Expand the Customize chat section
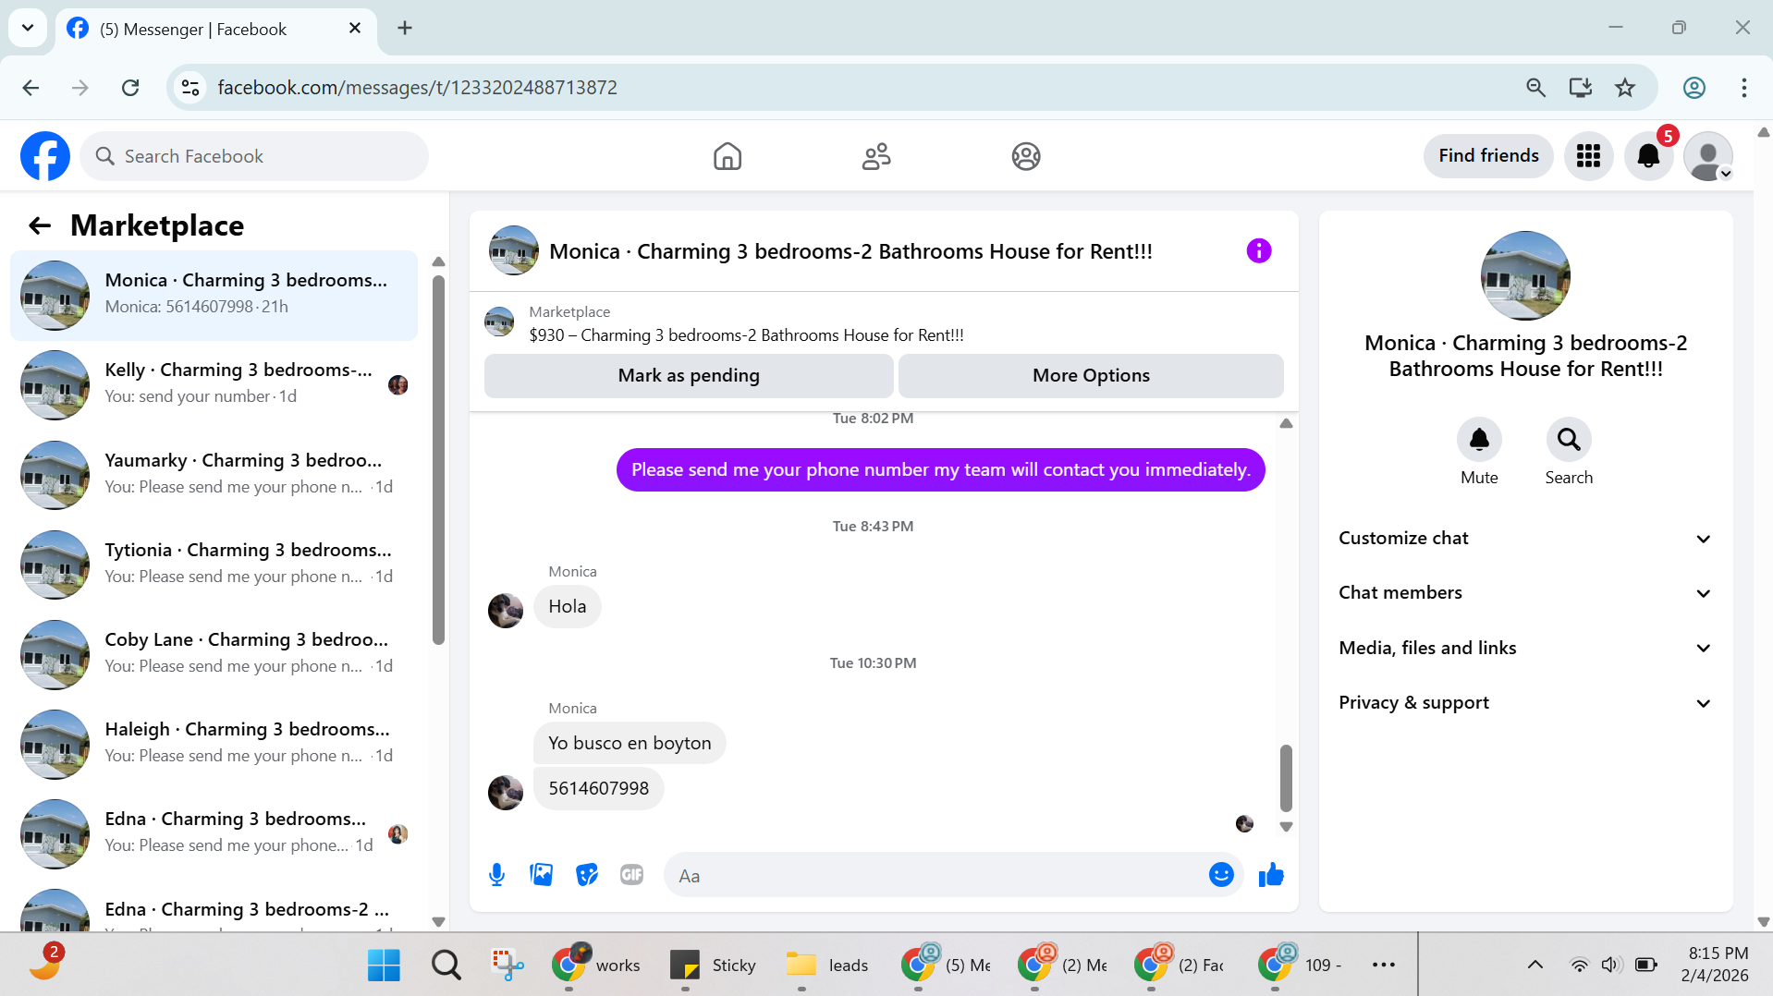1773x996 pixels. point(1525,539)
